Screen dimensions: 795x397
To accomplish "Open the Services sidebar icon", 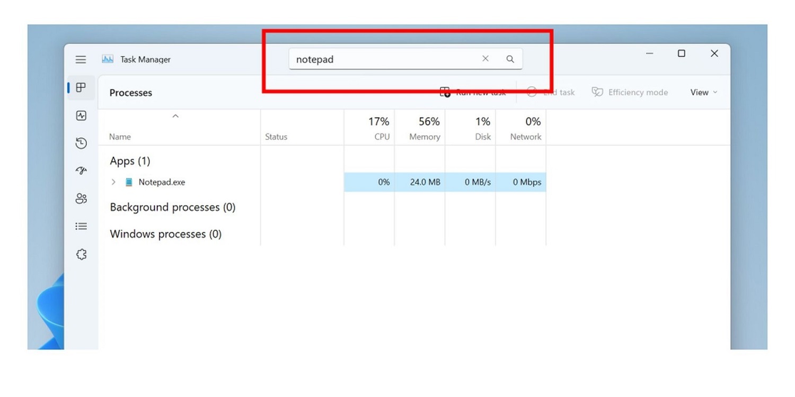I will [81, 254].
